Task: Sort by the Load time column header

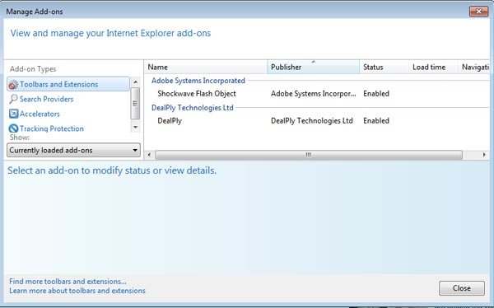Action: 433,68
